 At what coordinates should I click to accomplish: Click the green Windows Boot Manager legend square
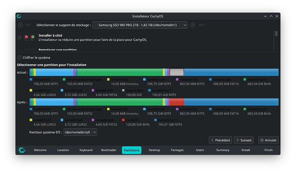64,80
